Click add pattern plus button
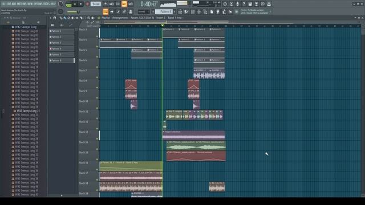 [174, 11]
